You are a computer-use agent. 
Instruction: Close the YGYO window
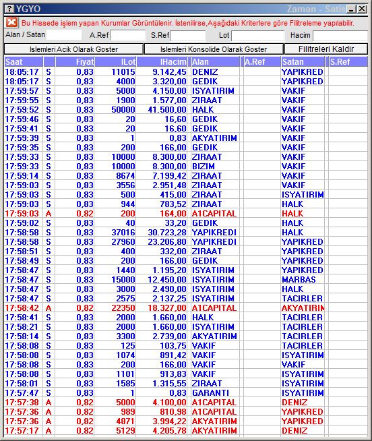pyautogui.click(x=362, y=9)
